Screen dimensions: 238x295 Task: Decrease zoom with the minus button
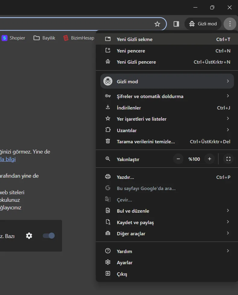click(x=178, y=159)
